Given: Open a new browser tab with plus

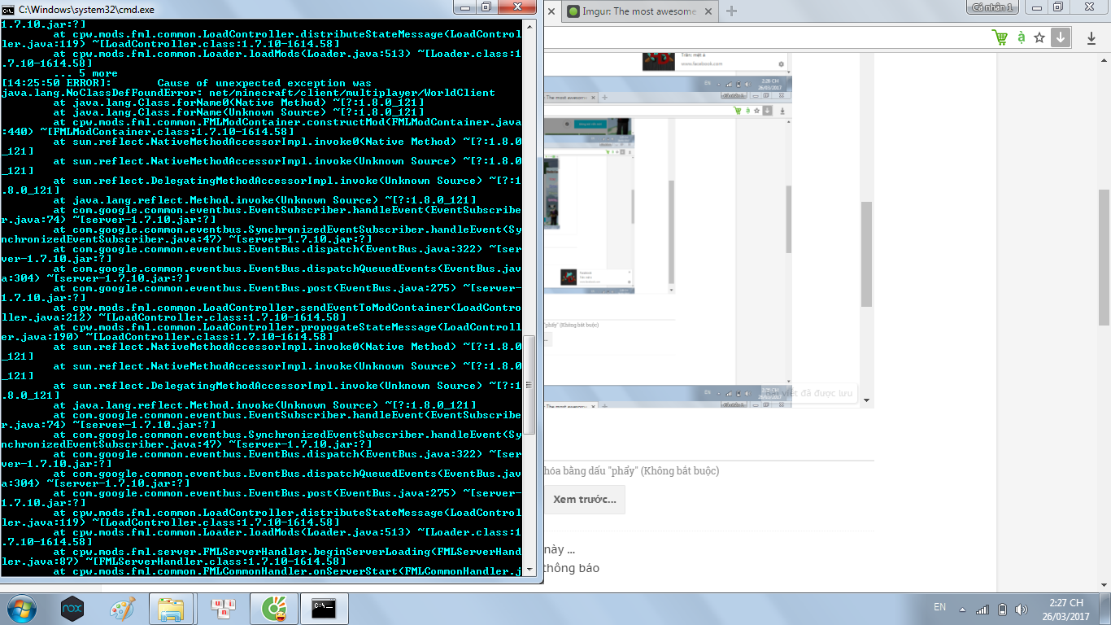Looking at the screenshot, I should coord(731,11).
